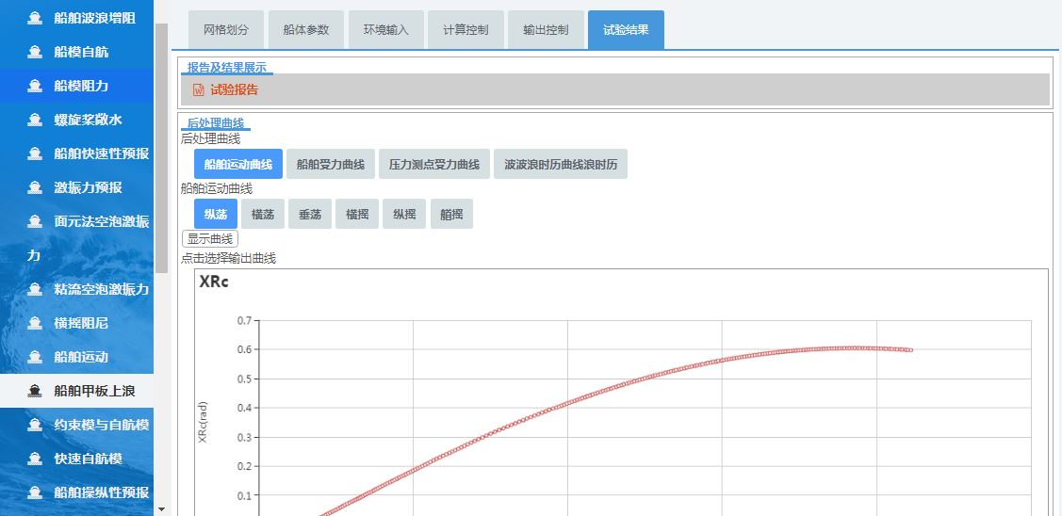Open the 网格划分 tab

point(225,30)
